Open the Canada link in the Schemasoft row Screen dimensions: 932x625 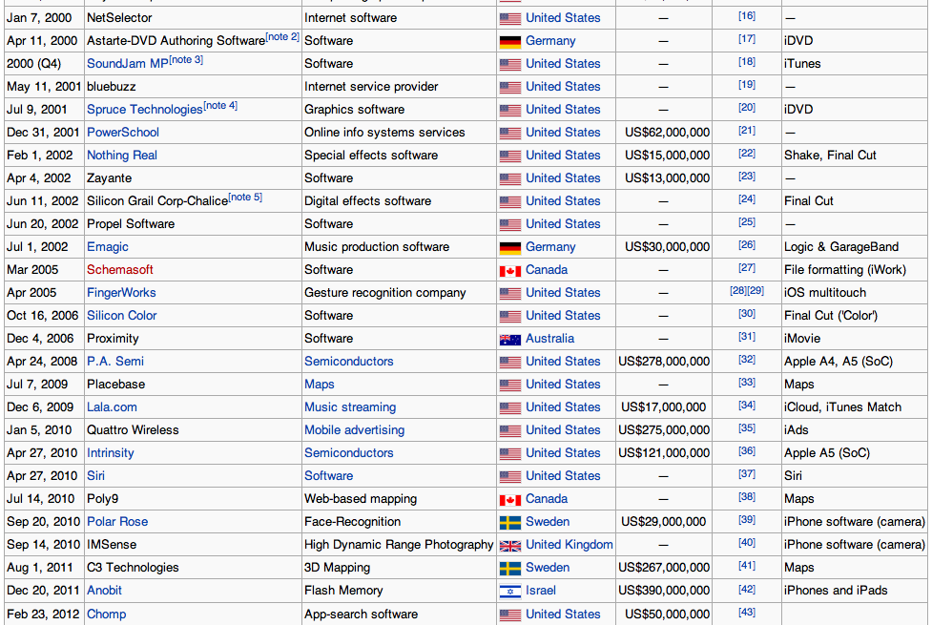click(x=547, y=269)
